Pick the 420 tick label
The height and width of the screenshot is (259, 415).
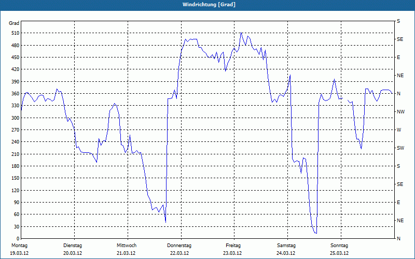16,69
